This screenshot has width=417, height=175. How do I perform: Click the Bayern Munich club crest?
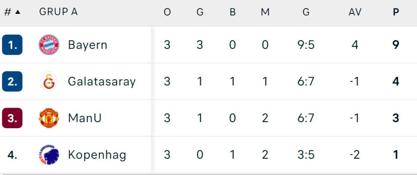pyautogui.click(x=49, y=45)
